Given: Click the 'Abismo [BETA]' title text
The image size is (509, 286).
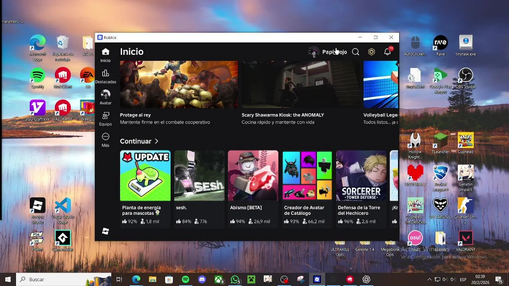Looking at the screenshot, I should click(x=246, y=207).
